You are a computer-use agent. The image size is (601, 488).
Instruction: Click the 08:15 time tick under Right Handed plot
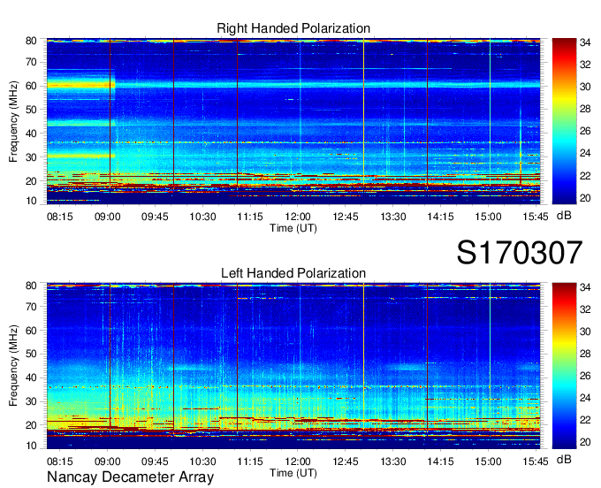click(59, 217)
